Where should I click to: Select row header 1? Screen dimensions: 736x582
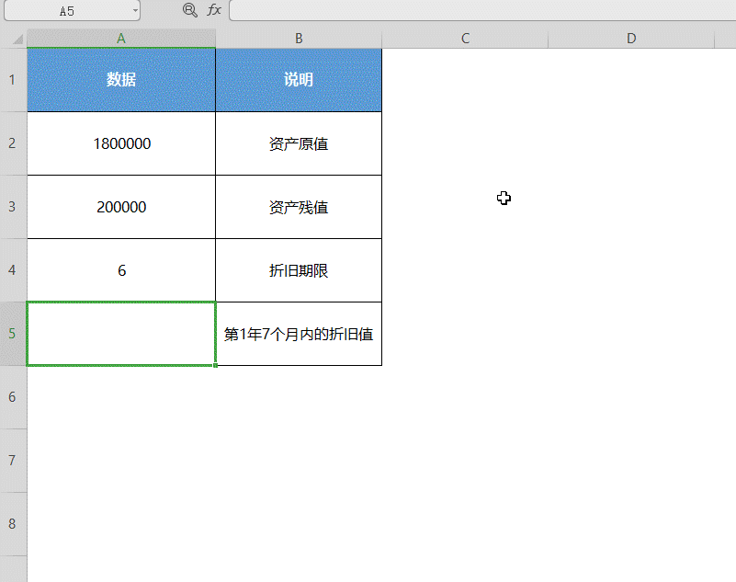coord(12,80)
